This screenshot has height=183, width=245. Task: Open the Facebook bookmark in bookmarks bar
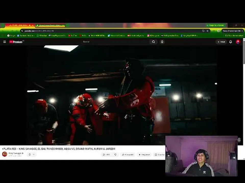pyautogui.click(x=26, y=36)
